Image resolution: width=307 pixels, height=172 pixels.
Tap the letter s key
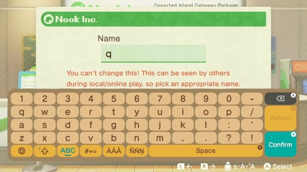[45, 125]
